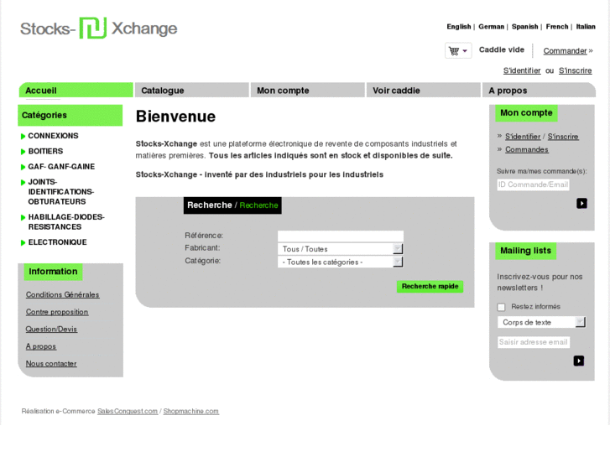Select the green Recherche search tab
Screen dimensions: 610x457
pyautogui.click(x=258, y=205)
